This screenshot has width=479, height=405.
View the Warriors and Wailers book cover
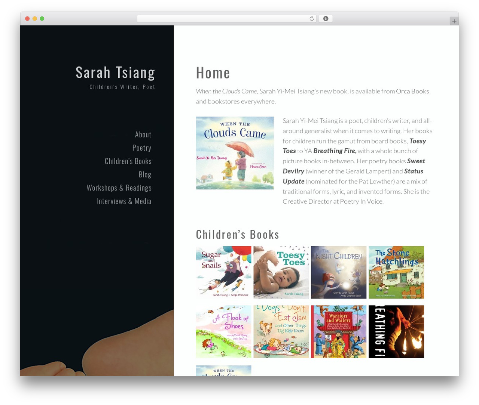(339, 332)
